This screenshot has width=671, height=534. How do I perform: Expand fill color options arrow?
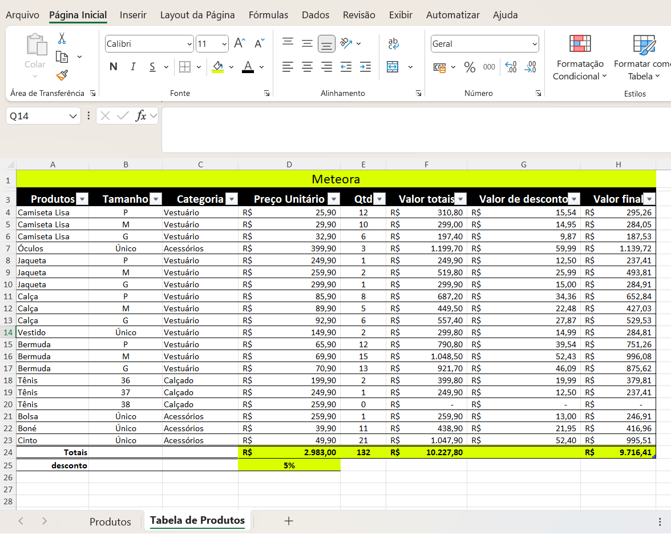(x=231, y=67)
